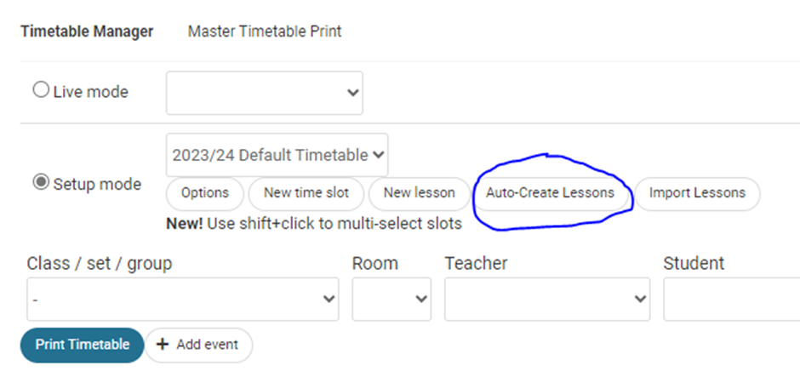This screenshot has height=377, width=800.
Task: Switch to the Timetable Manager tab
Action: [87, 31]
